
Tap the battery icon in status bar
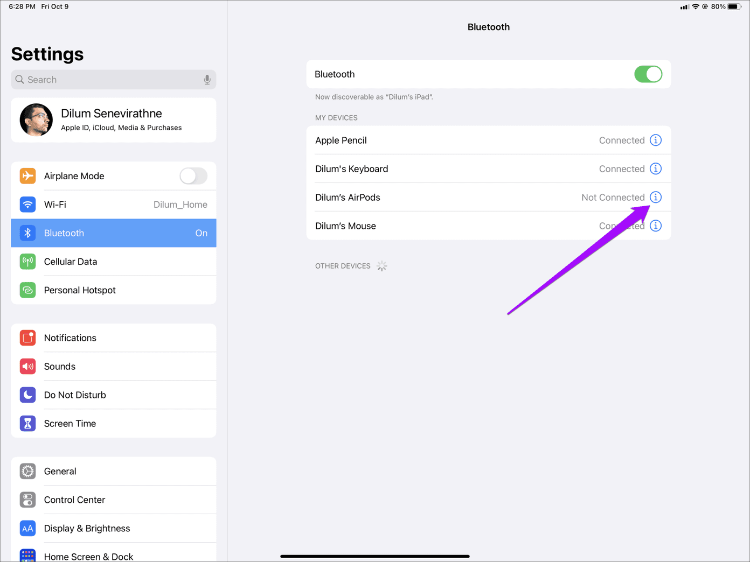(x=734, y=6)
